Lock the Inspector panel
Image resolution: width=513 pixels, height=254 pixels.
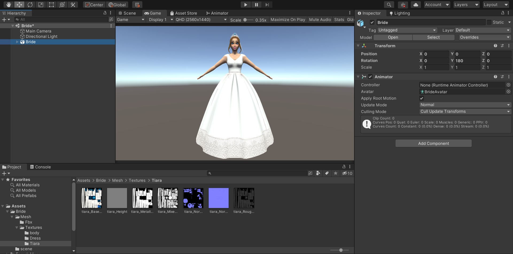click(503, 13)
